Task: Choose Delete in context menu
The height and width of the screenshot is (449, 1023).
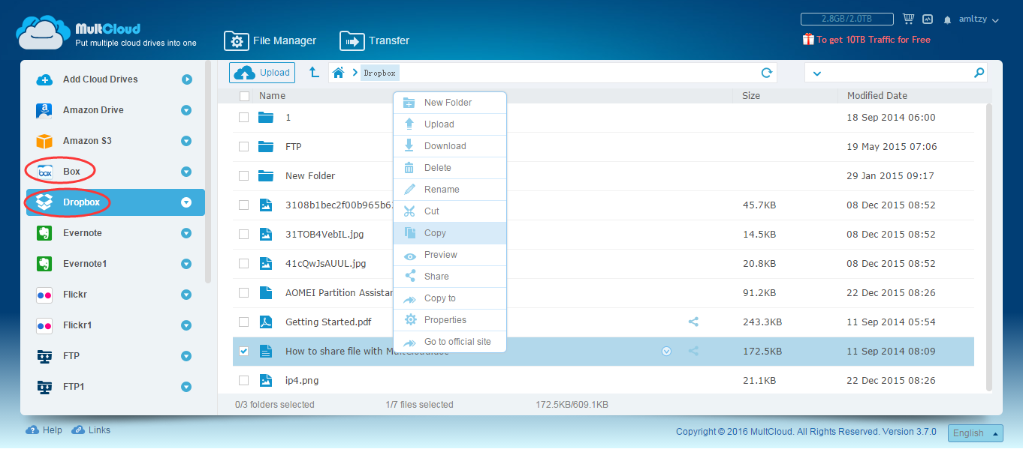Action: click(450, 168)
